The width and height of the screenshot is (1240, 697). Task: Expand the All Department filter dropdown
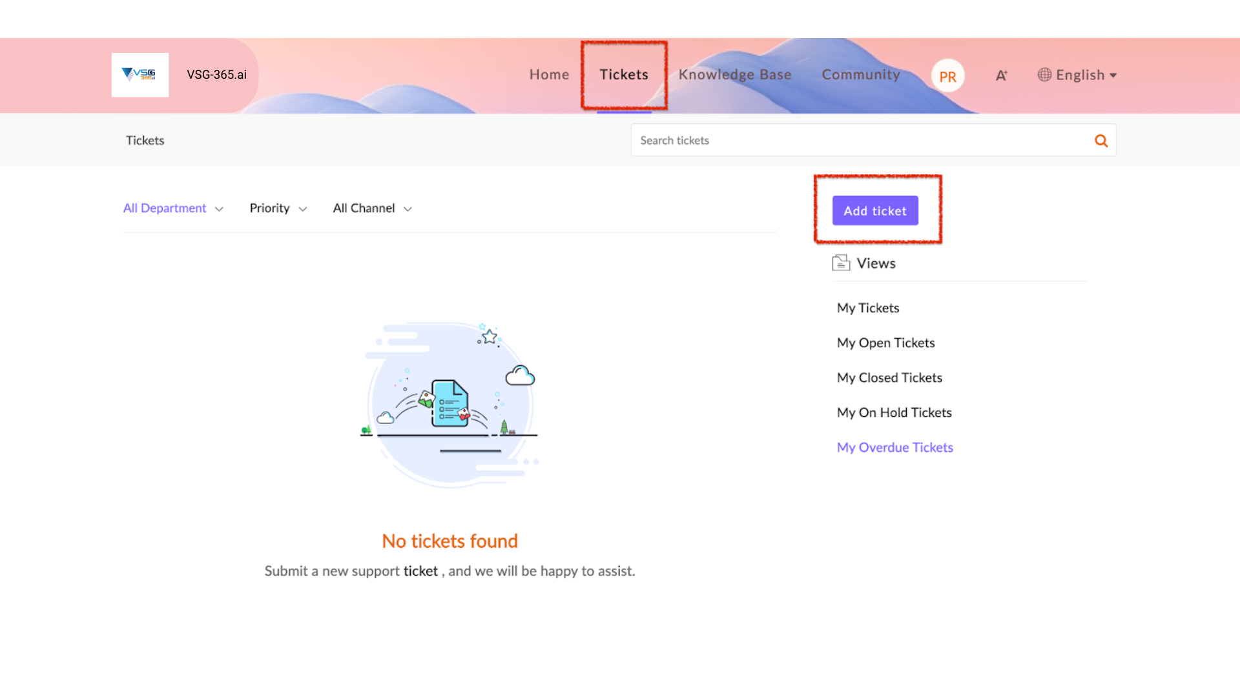pos(173,208)
